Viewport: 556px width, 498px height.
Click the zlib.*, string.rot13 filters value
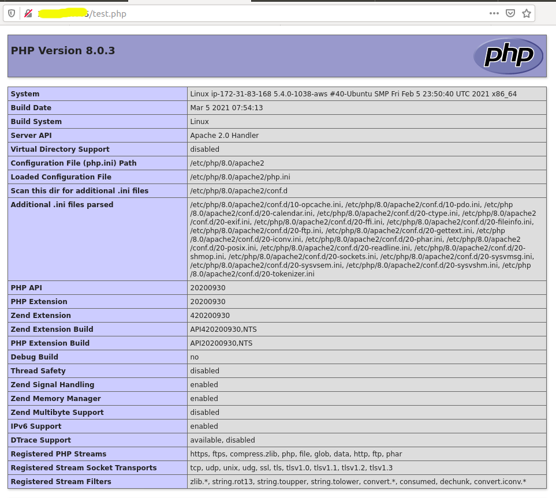point(358,481)
